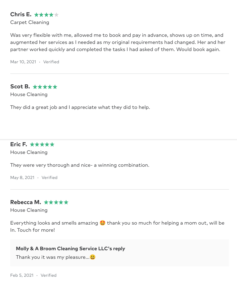237x283 pixels.
Task: Click House Cleaning under Rebecca M.
Action: click(29, 210)
